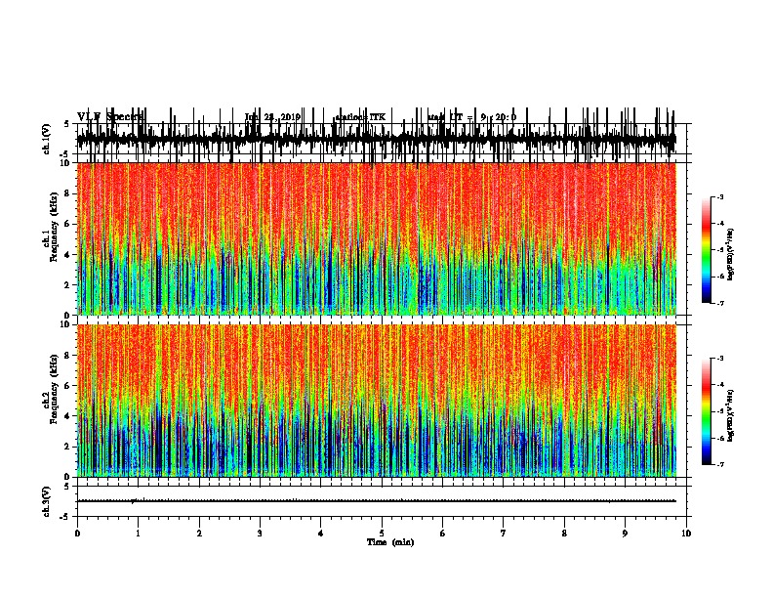773x598 pixels.
Task: Click the "-7" label on ch.1 colorbar
Action: pos(719,303)
